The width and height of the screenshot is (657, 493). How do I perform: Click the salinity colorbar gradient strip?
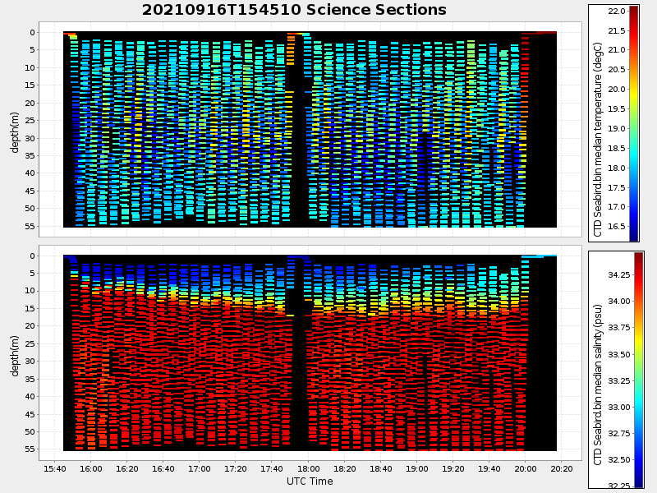639,370
